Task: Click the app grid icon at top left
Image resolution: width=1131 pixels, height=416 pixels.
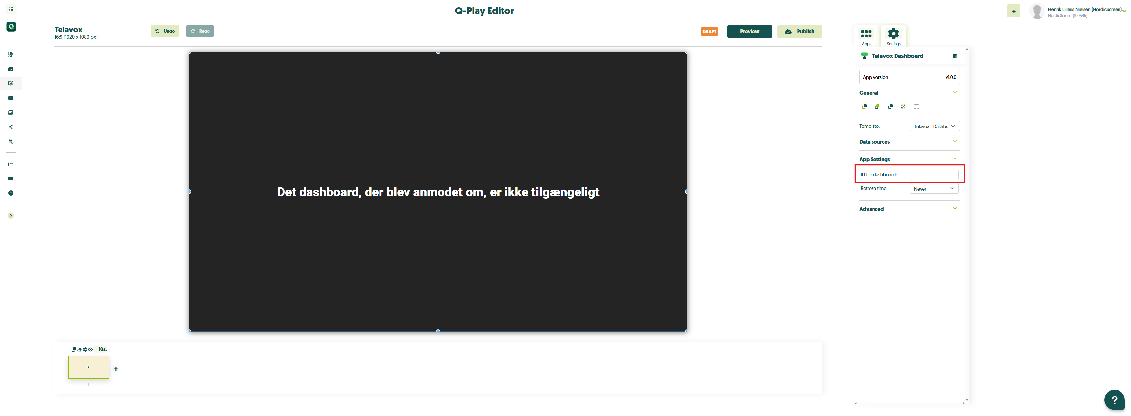Action: point(11,9)
